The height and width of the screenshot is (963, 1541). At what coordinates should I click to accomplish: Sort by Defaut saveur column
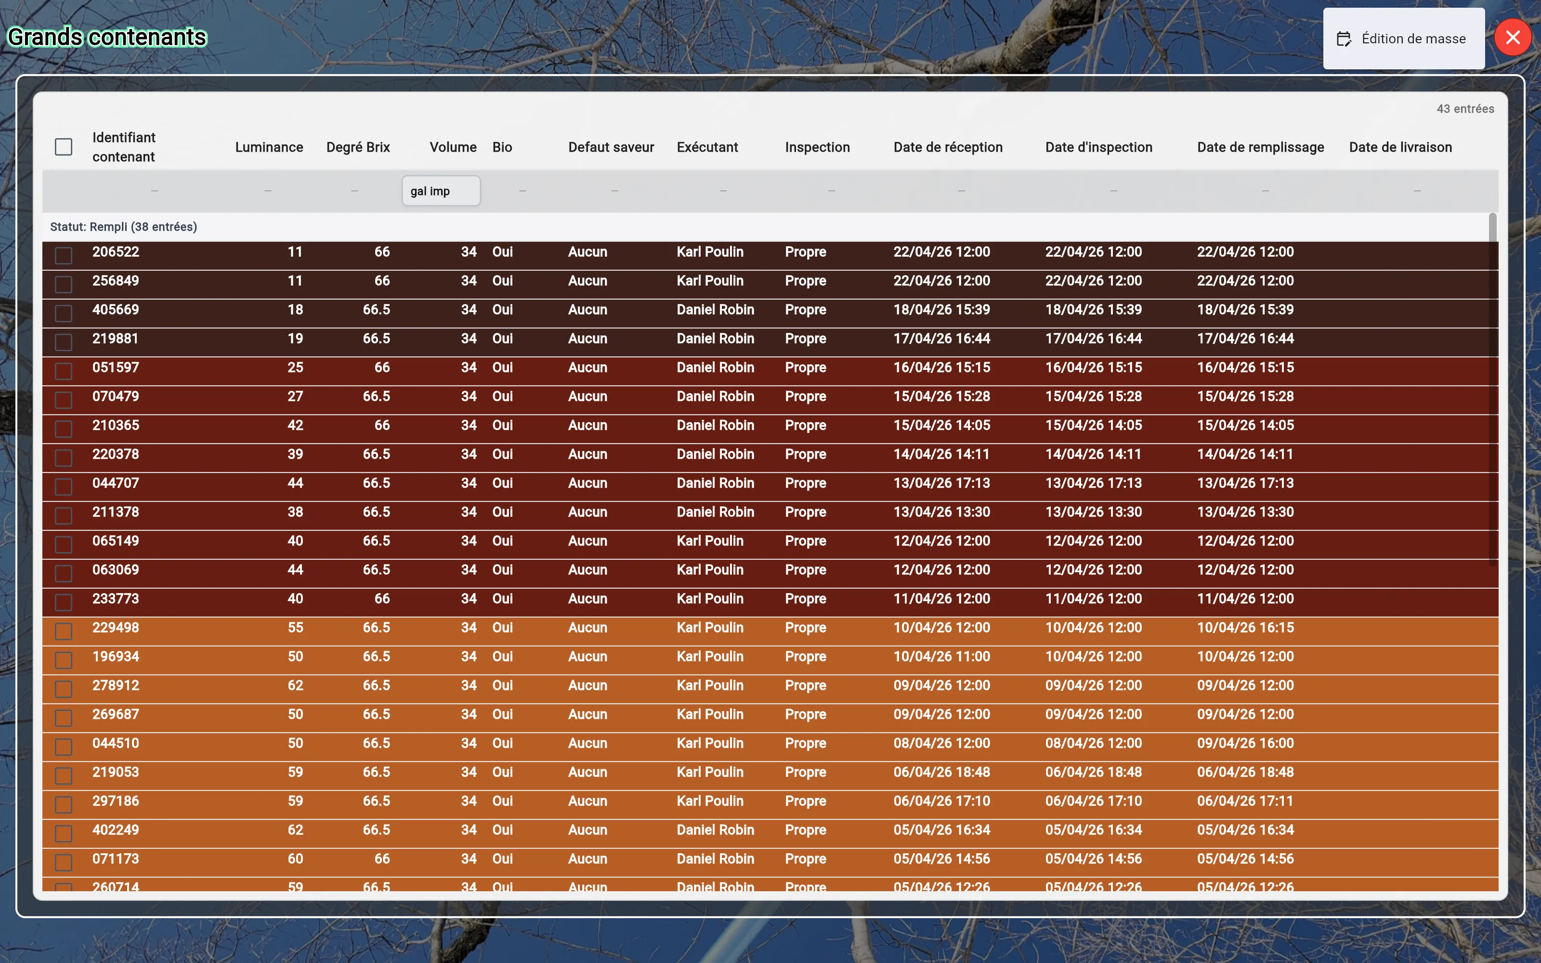coord(611,147)
